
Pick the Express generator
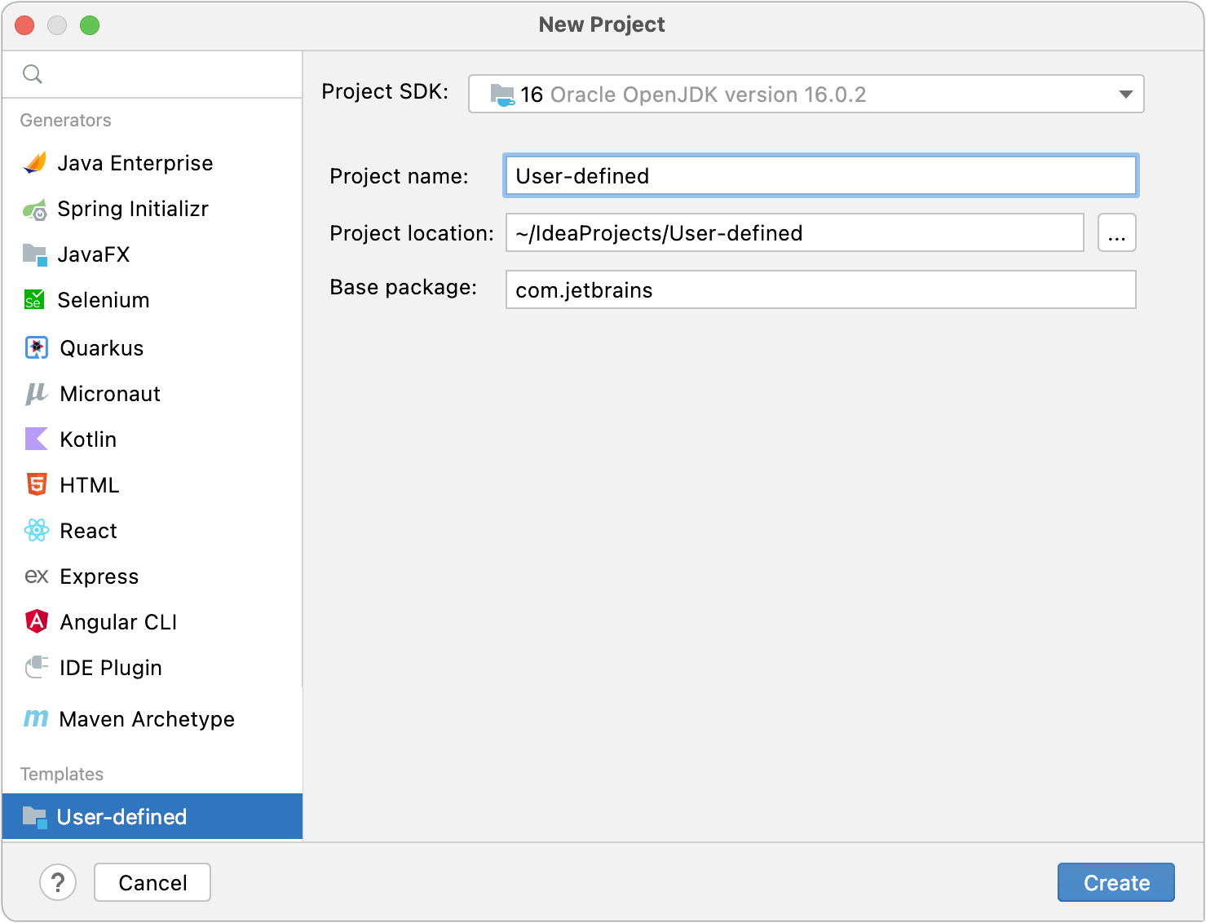point(152,576)
